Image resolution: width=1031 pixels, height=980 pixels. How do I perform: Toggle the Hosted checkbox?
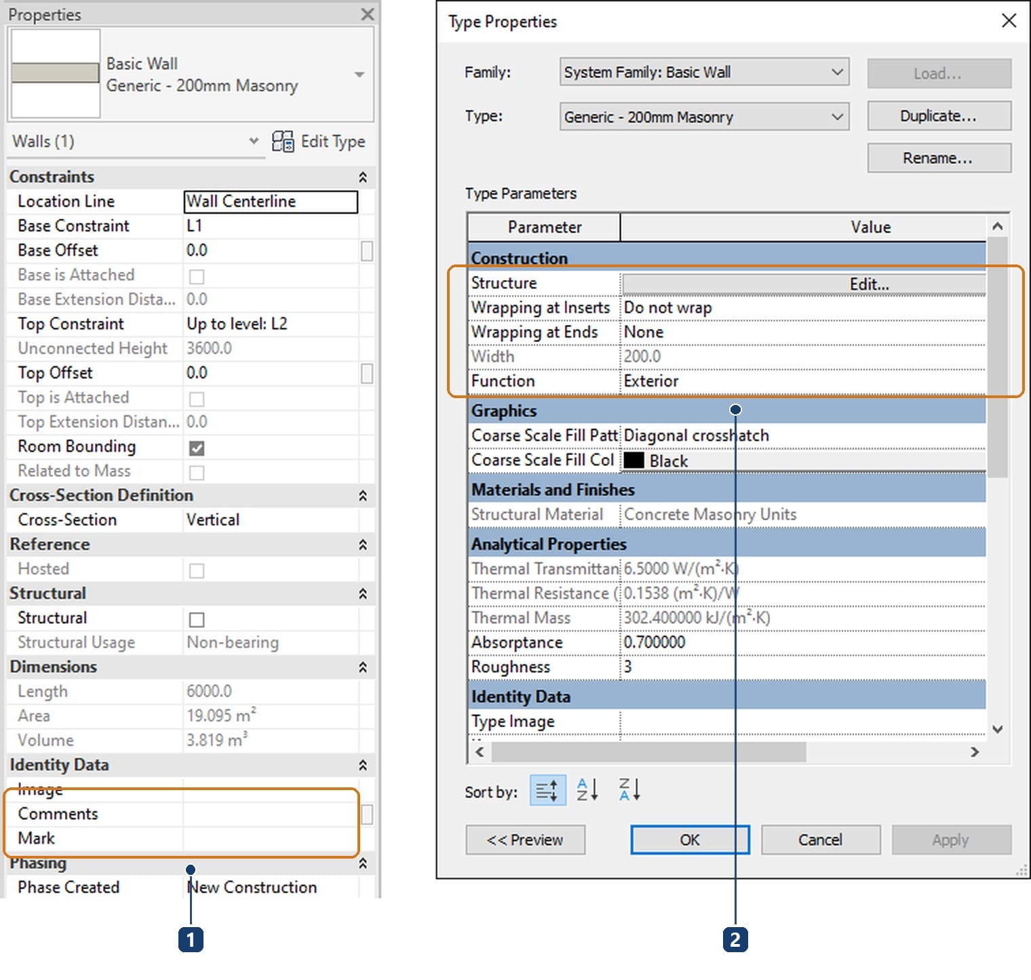pos(197,570)
